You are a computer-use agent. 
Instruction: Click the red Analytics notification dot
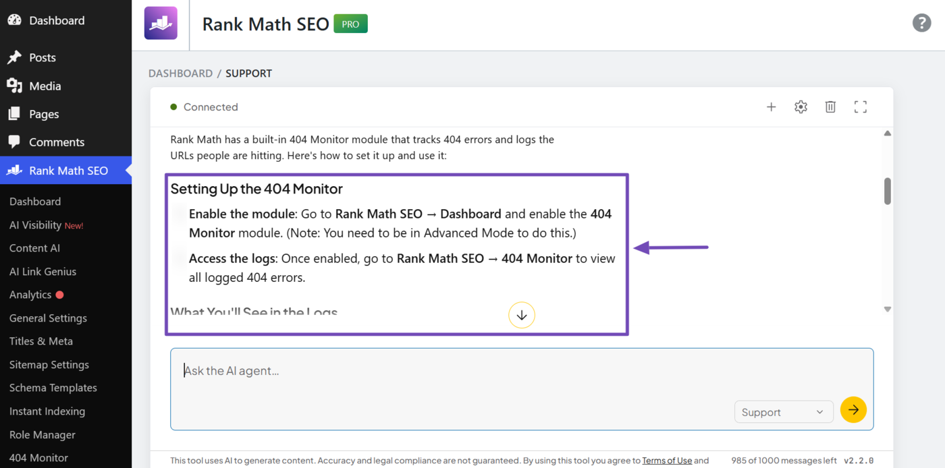pyautogui.click(x=59, y=295)
